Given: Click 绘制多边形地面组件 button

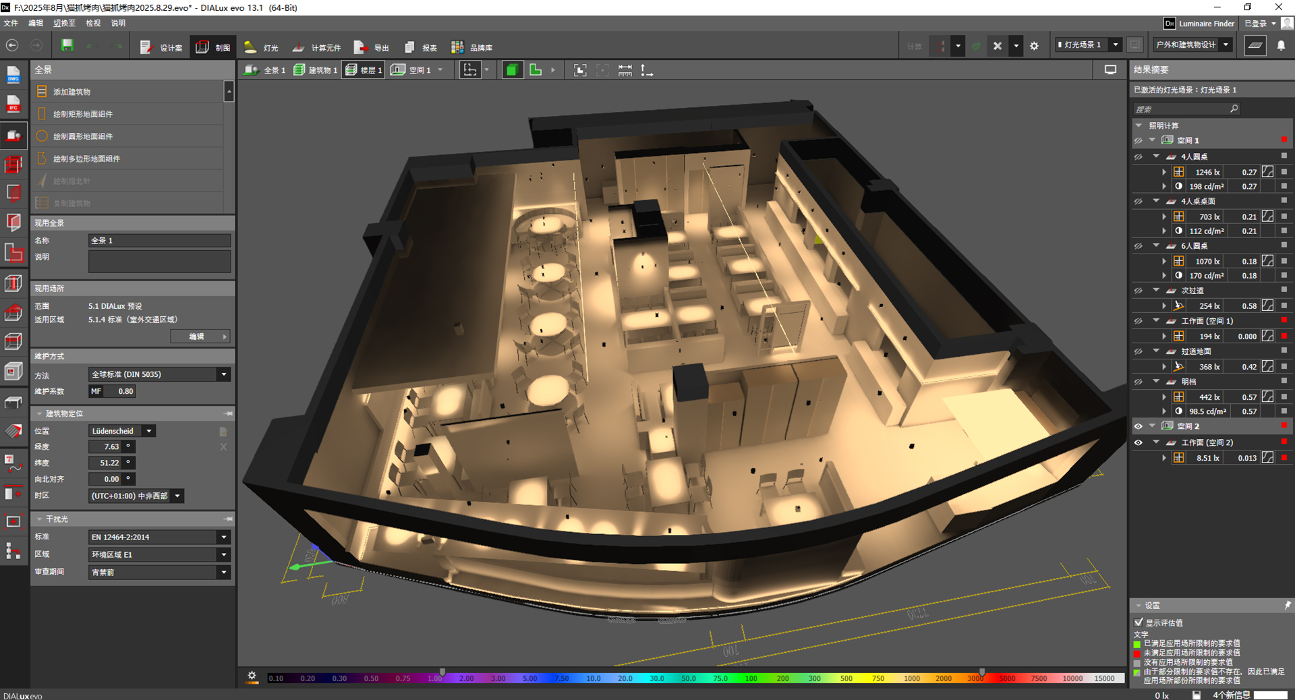Looking at the screenshot, I should coord(128,158).
